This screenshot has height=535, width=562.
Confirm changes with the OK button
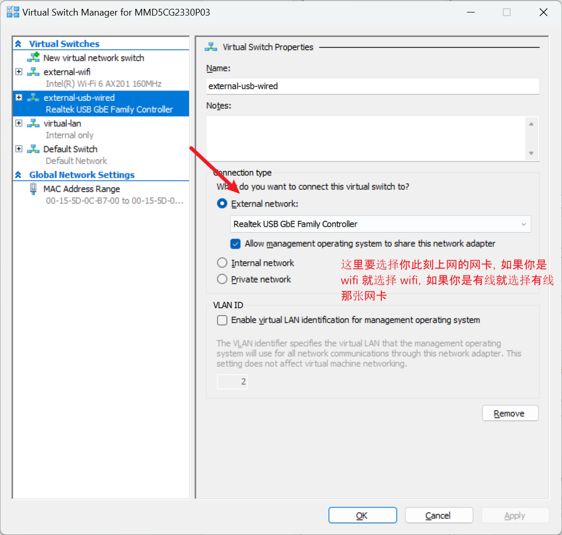[362, 515]
